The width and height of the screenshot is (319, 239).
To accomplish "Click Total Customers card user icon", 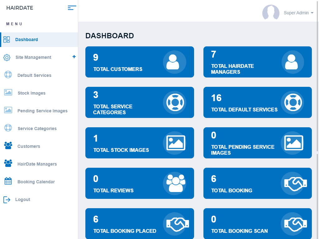I will (173, 62).
